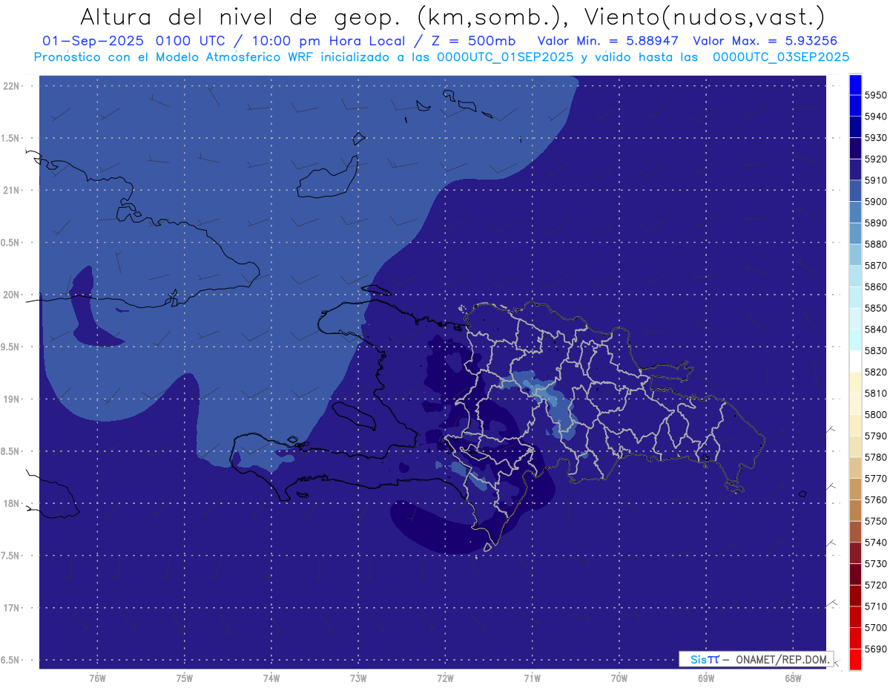Click the legend value '5800'
Screen dimensions: 890x688
[875, 415]
